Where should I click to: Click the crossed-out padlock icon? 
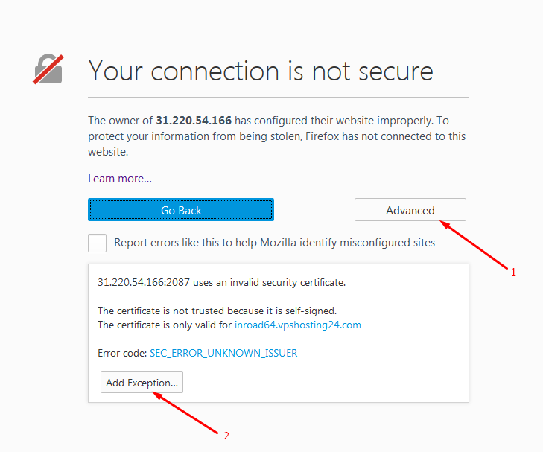48,70
